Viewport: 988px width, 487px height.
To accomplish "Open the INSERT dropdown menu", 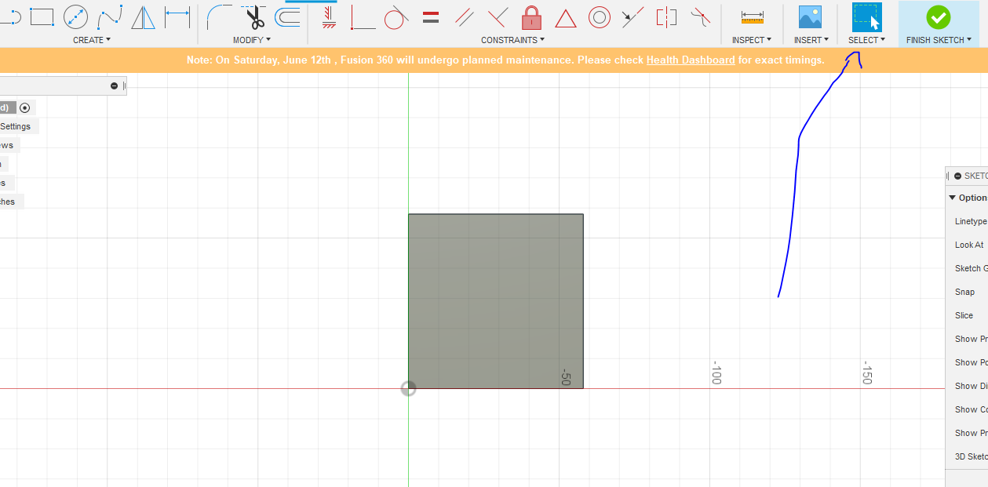I will 811,40.
